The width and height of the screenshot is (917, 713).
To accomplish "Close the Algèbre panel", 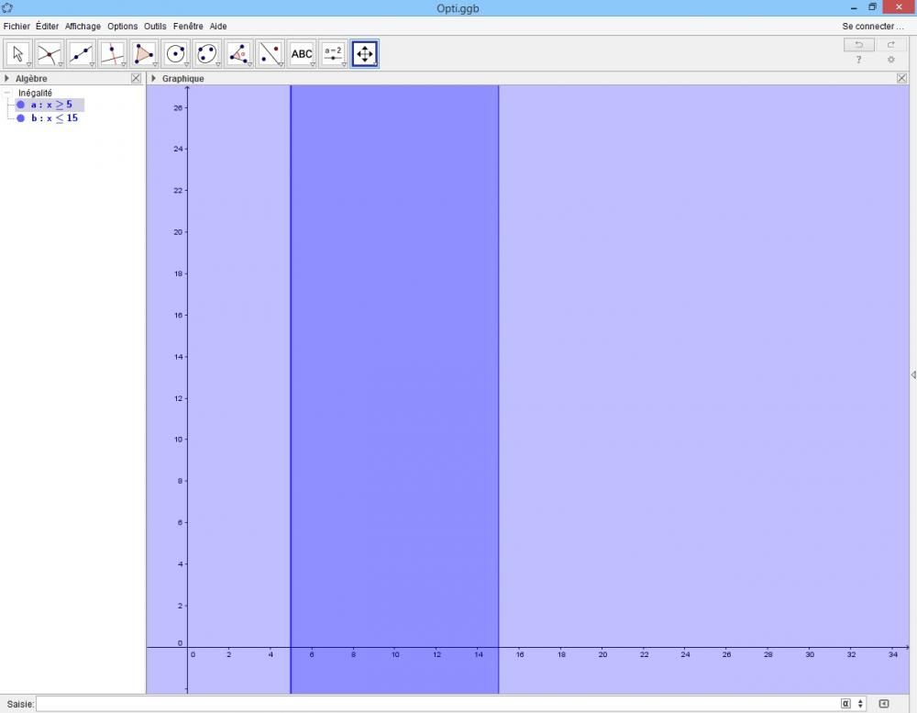I will (x=137, y=78).
